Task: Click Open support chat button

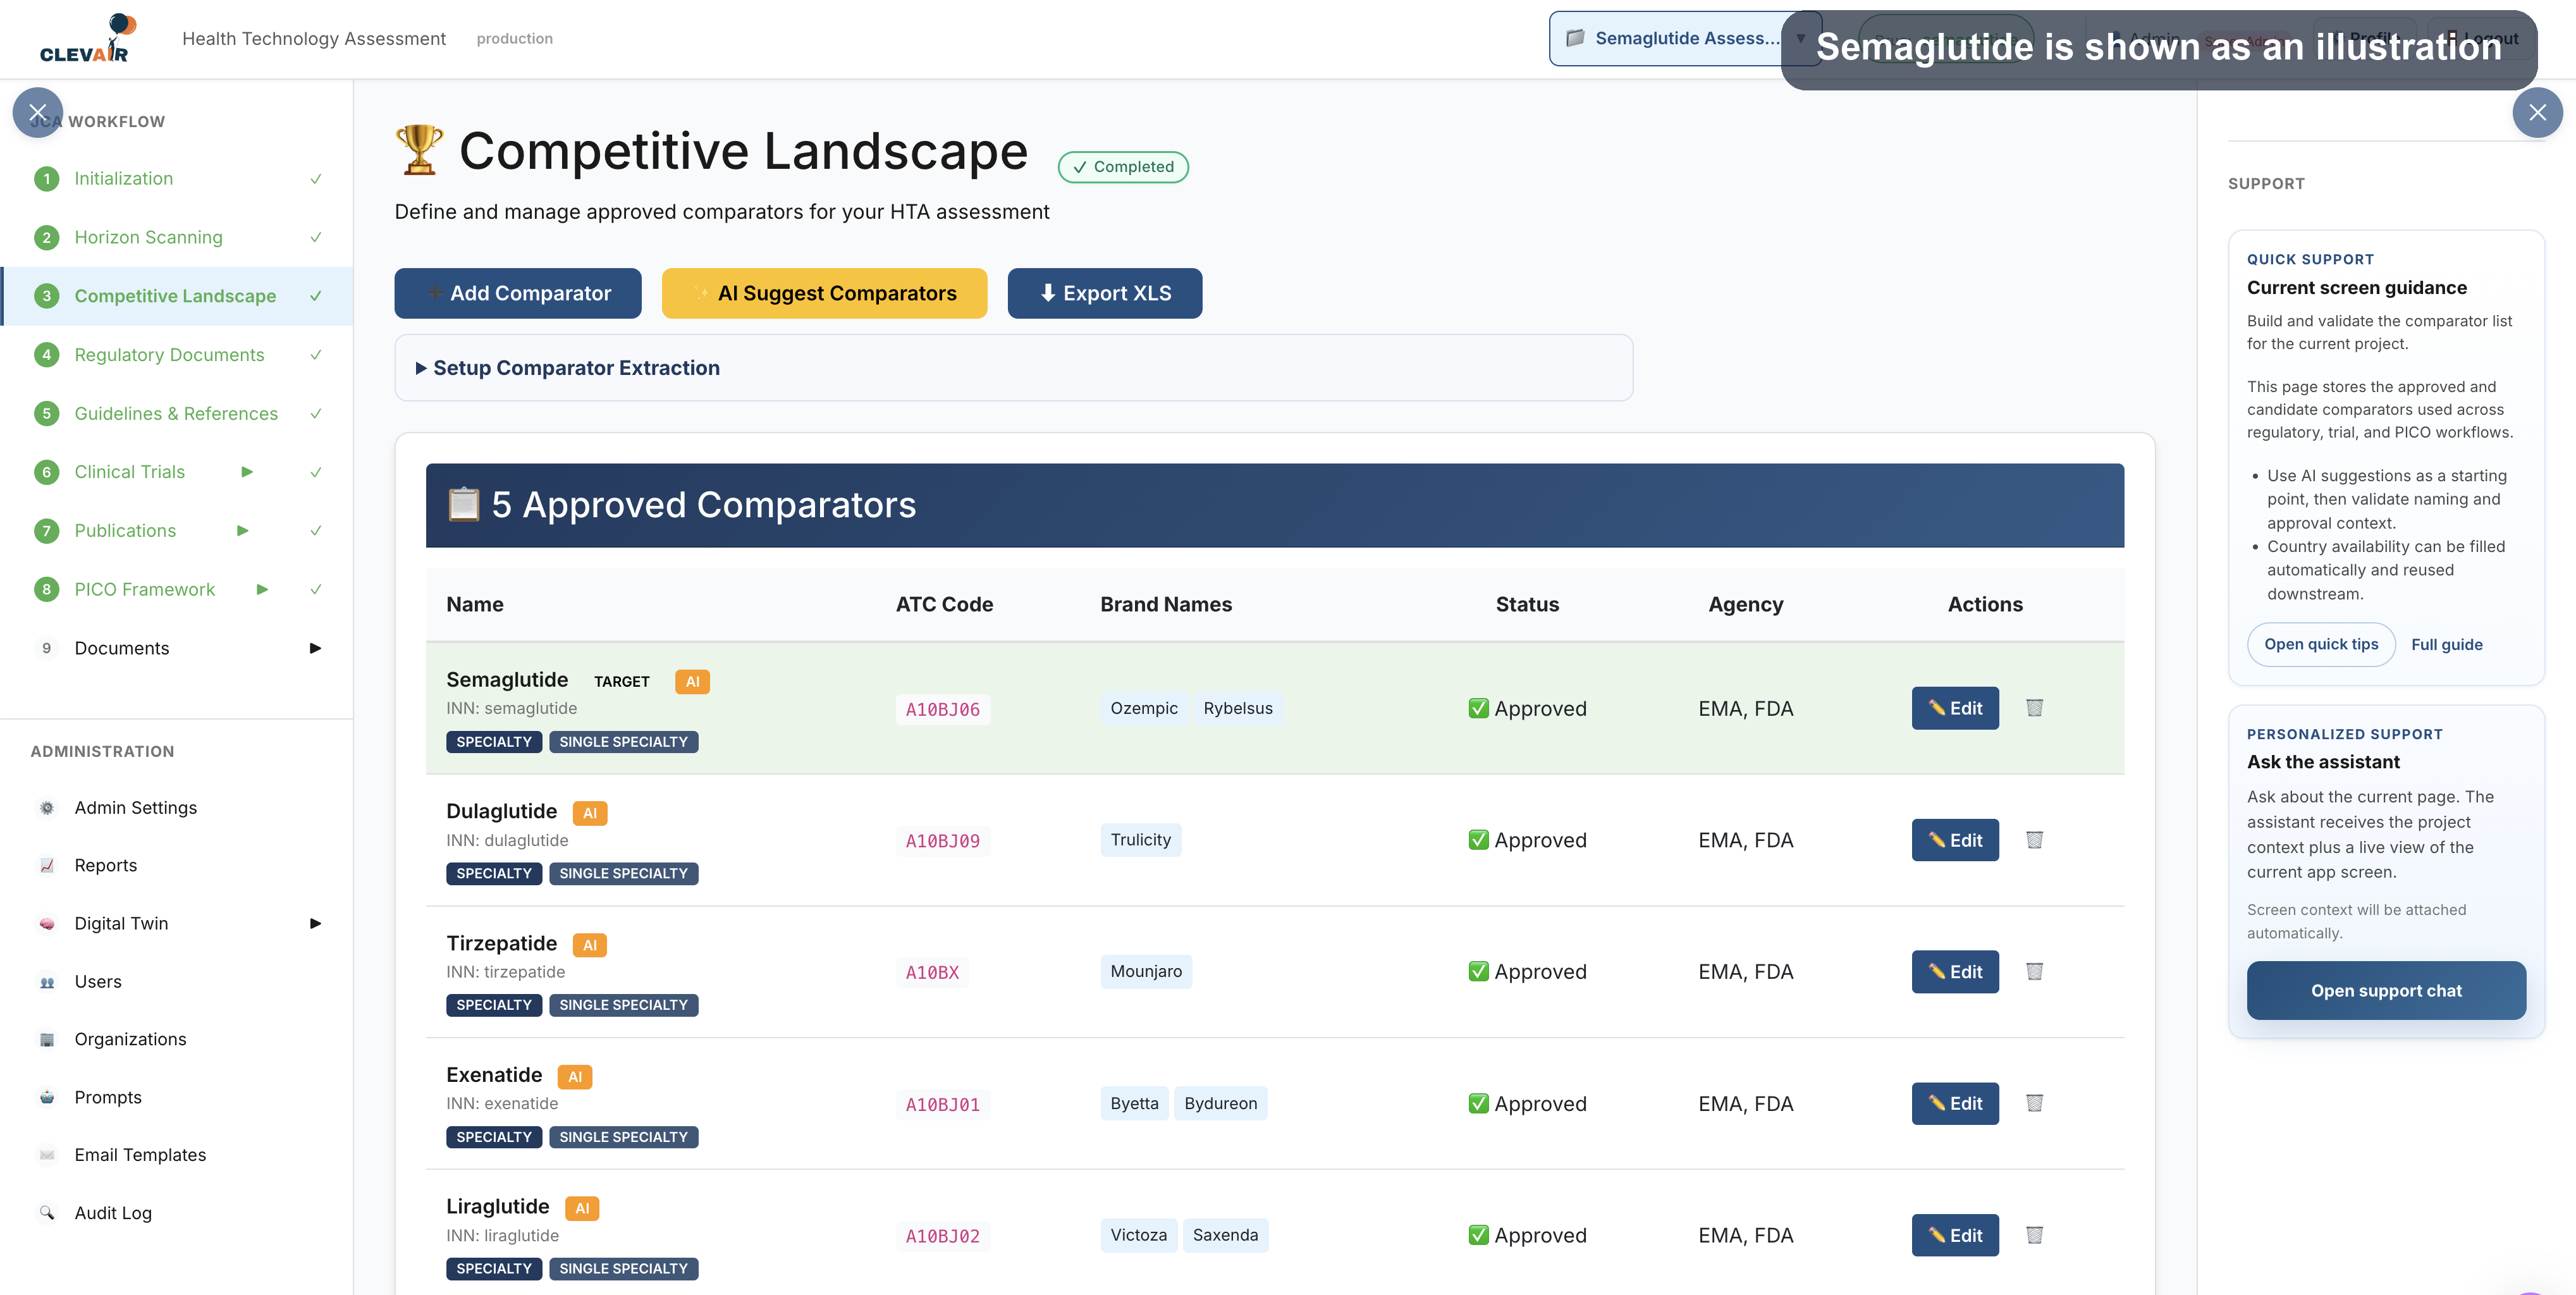Action: (x=2385, y=991)
